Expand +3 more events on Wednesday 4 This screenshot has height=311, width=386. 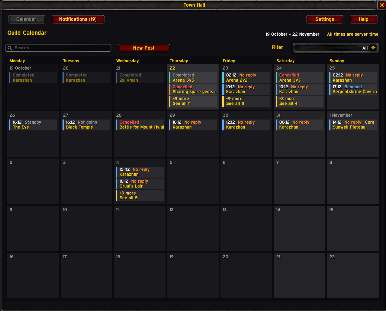[x=140, y=195]
